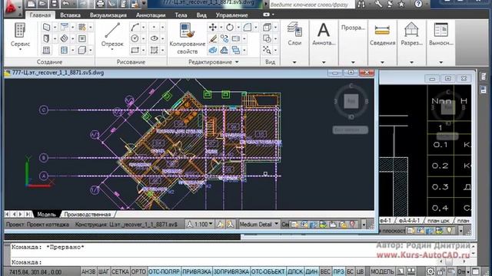Expand the Редактирование panel arrow
492x276 pixels.
pyautogui.click(x=237, y=62)
